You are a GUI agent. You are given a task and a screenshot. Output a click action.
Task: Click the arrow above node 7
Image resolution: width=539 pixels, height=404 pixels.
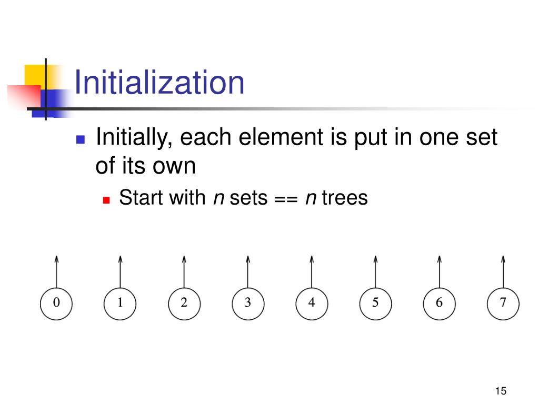click(503, 271)
